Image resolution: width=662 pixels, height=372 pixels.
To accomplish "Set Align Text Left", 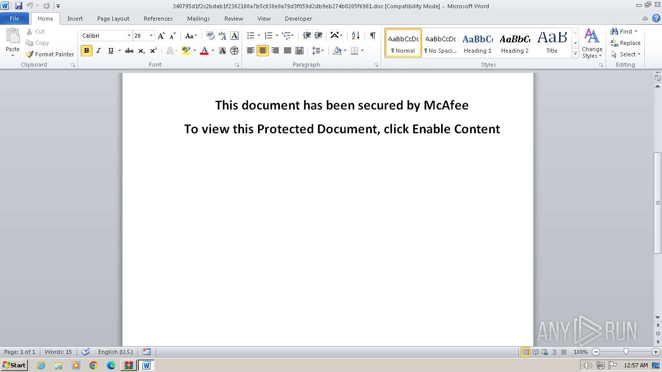I will [x=251, y=51].
